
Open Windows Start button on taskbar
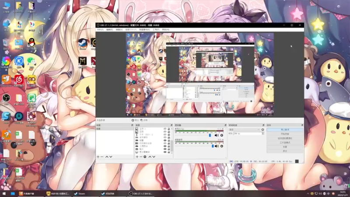click(x=4, y=193)
